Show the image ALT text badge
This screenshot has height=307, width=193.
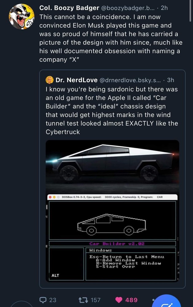55,275
